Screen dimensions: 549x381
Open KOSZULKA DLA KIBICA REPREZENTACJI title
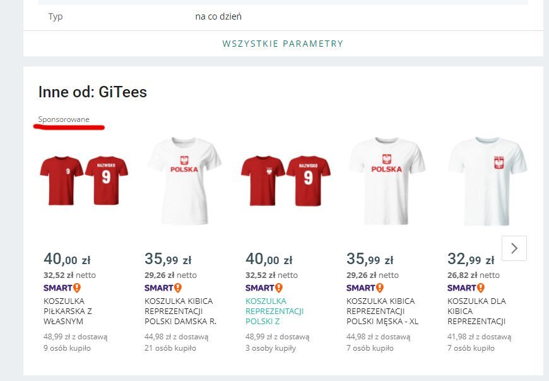476,311
